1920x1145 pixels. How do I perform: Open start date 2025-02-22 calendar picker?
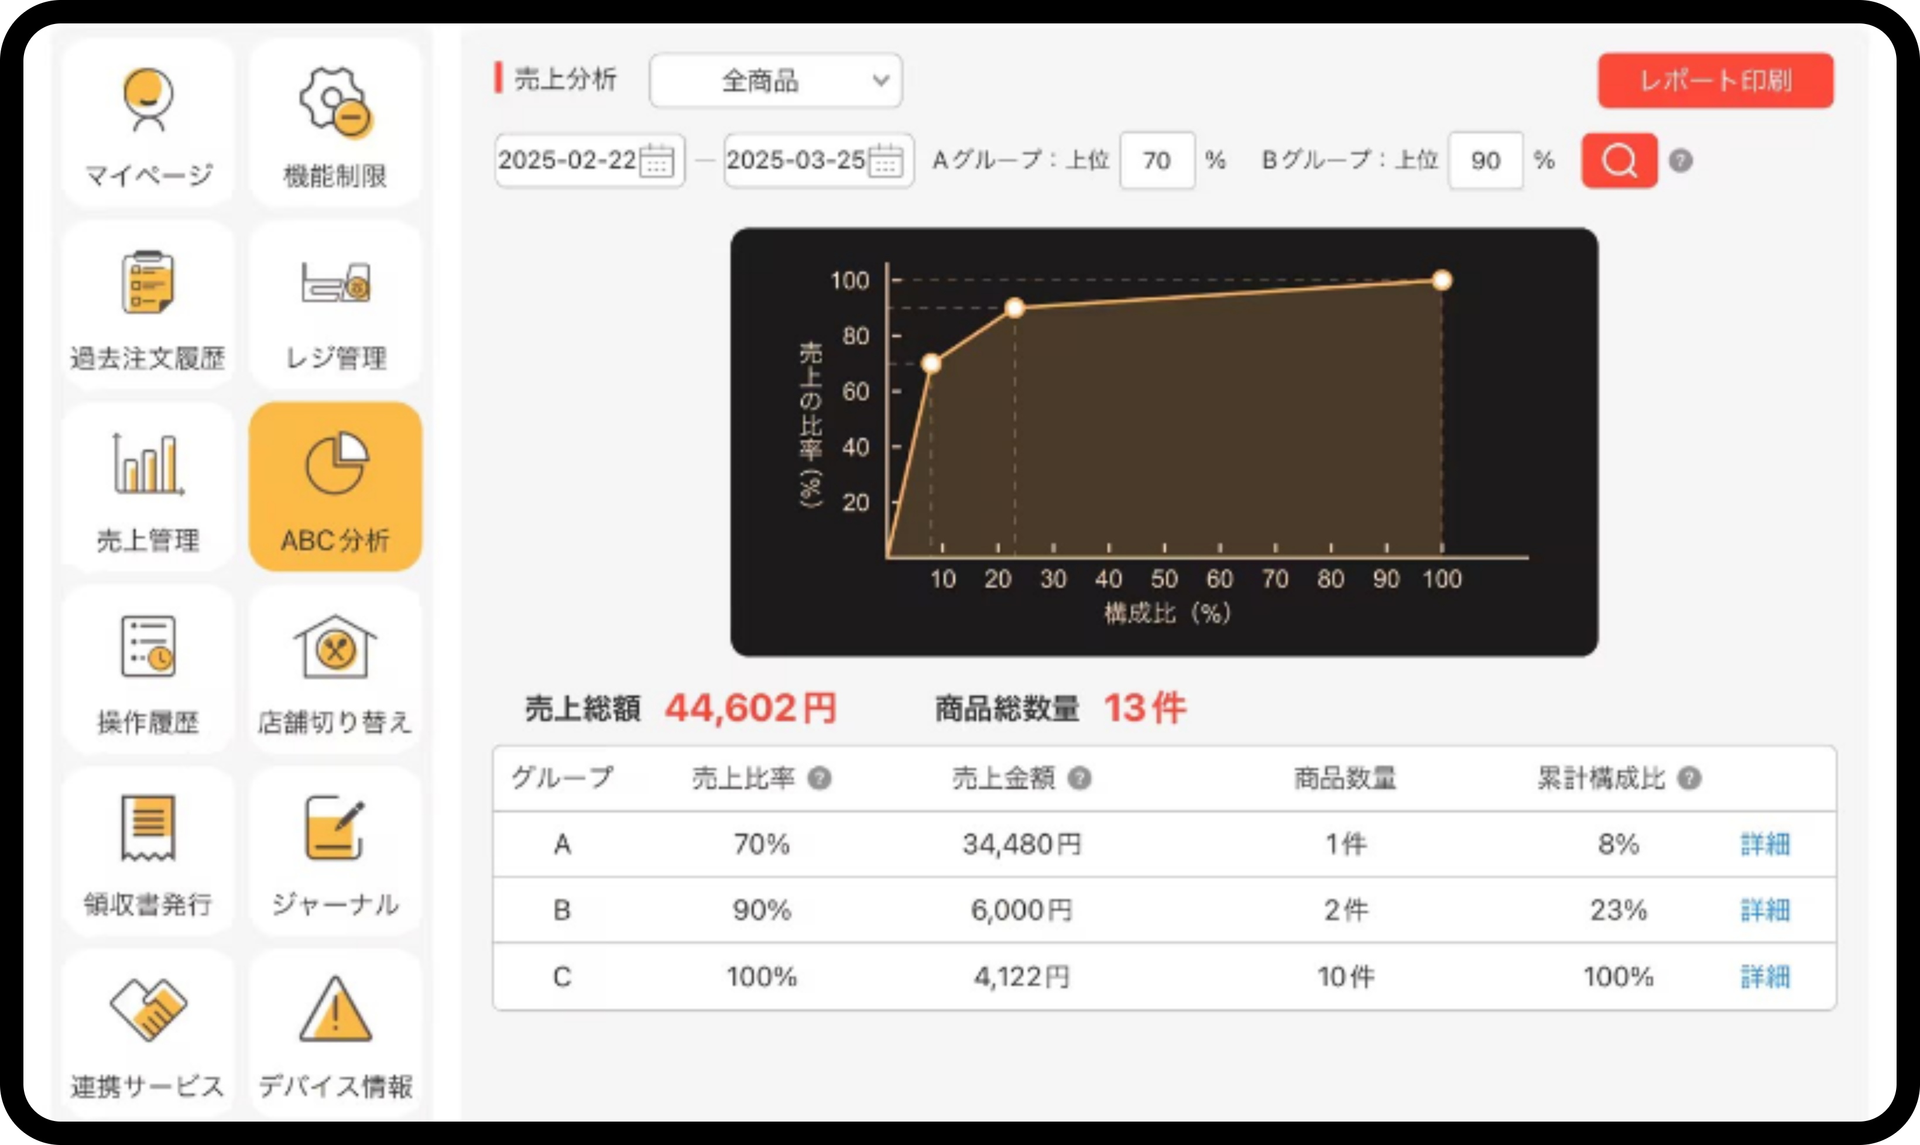click(656, 160)
